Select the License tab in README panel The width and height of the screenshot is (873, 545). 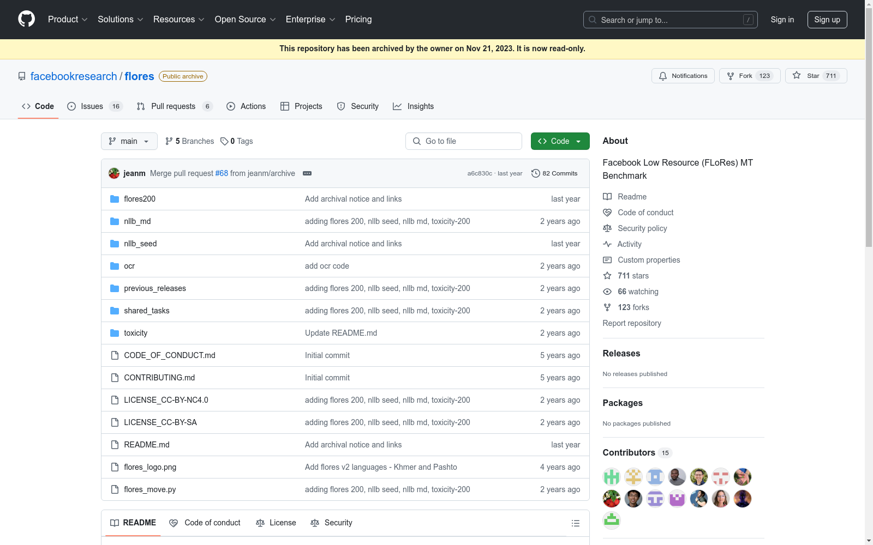point(276,523)
